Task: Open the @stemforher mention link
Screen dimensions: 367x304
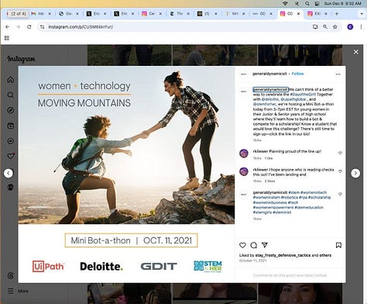Action: point(265,104)
